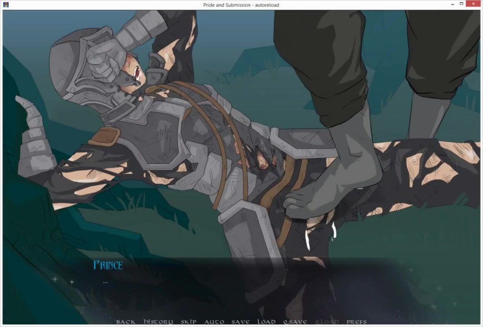Toggle Skip mode in the bottom menu
This screenshot has width=483, height=327.
[x=188, y=322]
